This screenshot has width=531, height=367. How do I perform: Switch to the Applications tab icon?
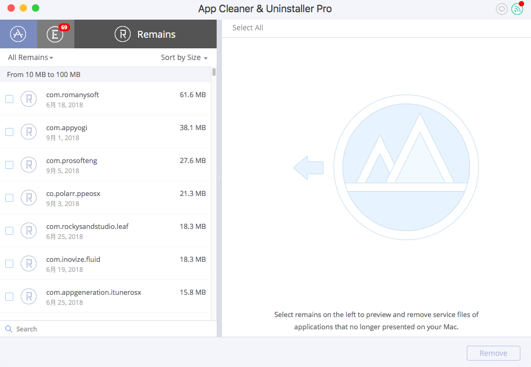tap(18, 34)
